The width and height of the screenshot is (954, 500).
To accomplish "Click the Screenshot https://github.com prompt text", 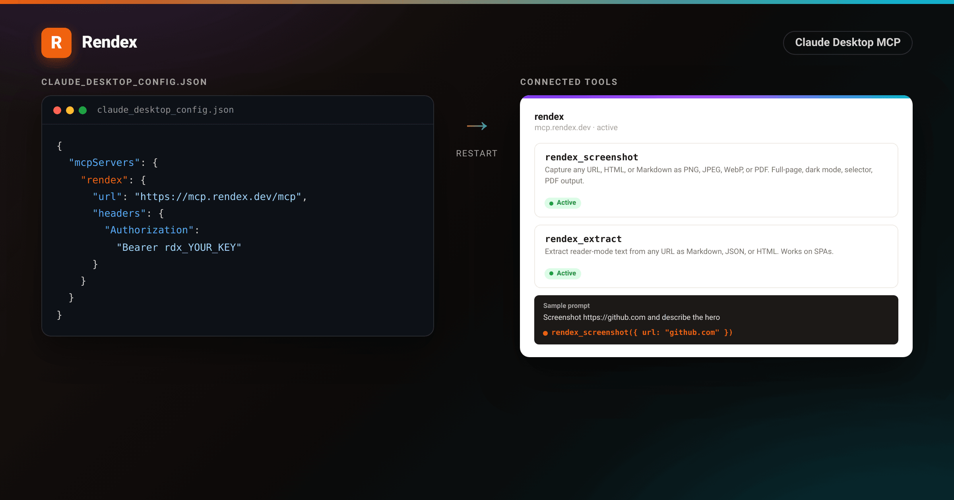I will click(631, 317).
